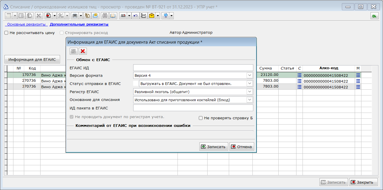Screen dimensions: 383x190
Task: Click 'Закрыть' button at bottom right
Action: click(363, 182)
